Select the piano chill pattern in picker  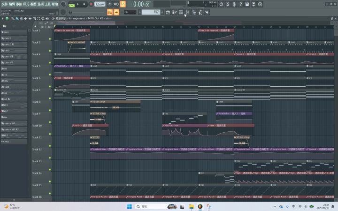[14, 123]
